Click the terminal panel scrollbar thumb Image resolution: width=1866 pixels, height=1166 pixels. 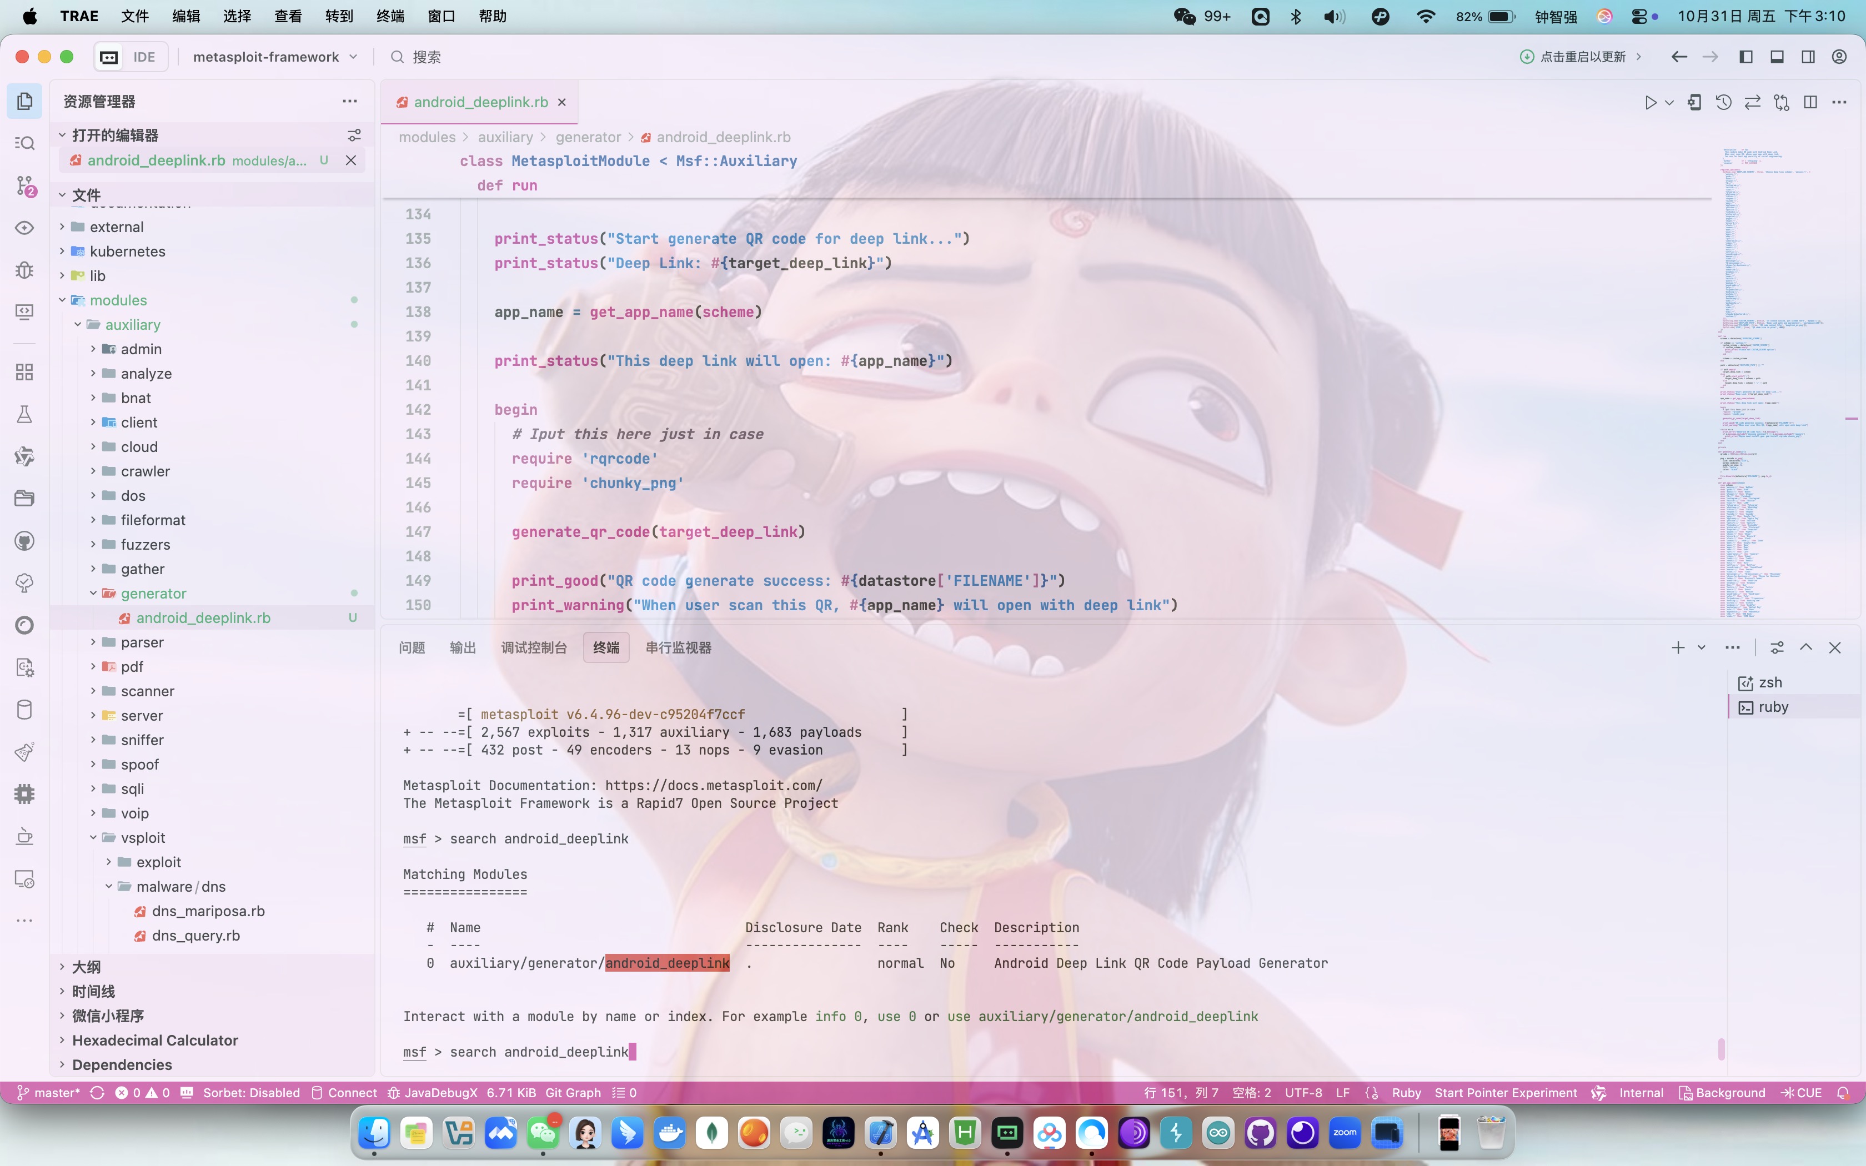[x=1721, y=1049]
